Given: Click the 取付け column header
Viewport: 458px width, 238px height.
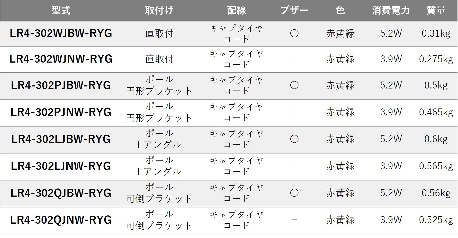Looking at the screenshot, I should click(x=159, y=11).
